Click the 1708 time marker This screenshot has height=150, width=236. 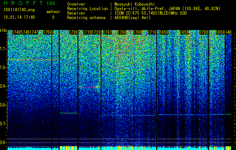click(122, 32)
